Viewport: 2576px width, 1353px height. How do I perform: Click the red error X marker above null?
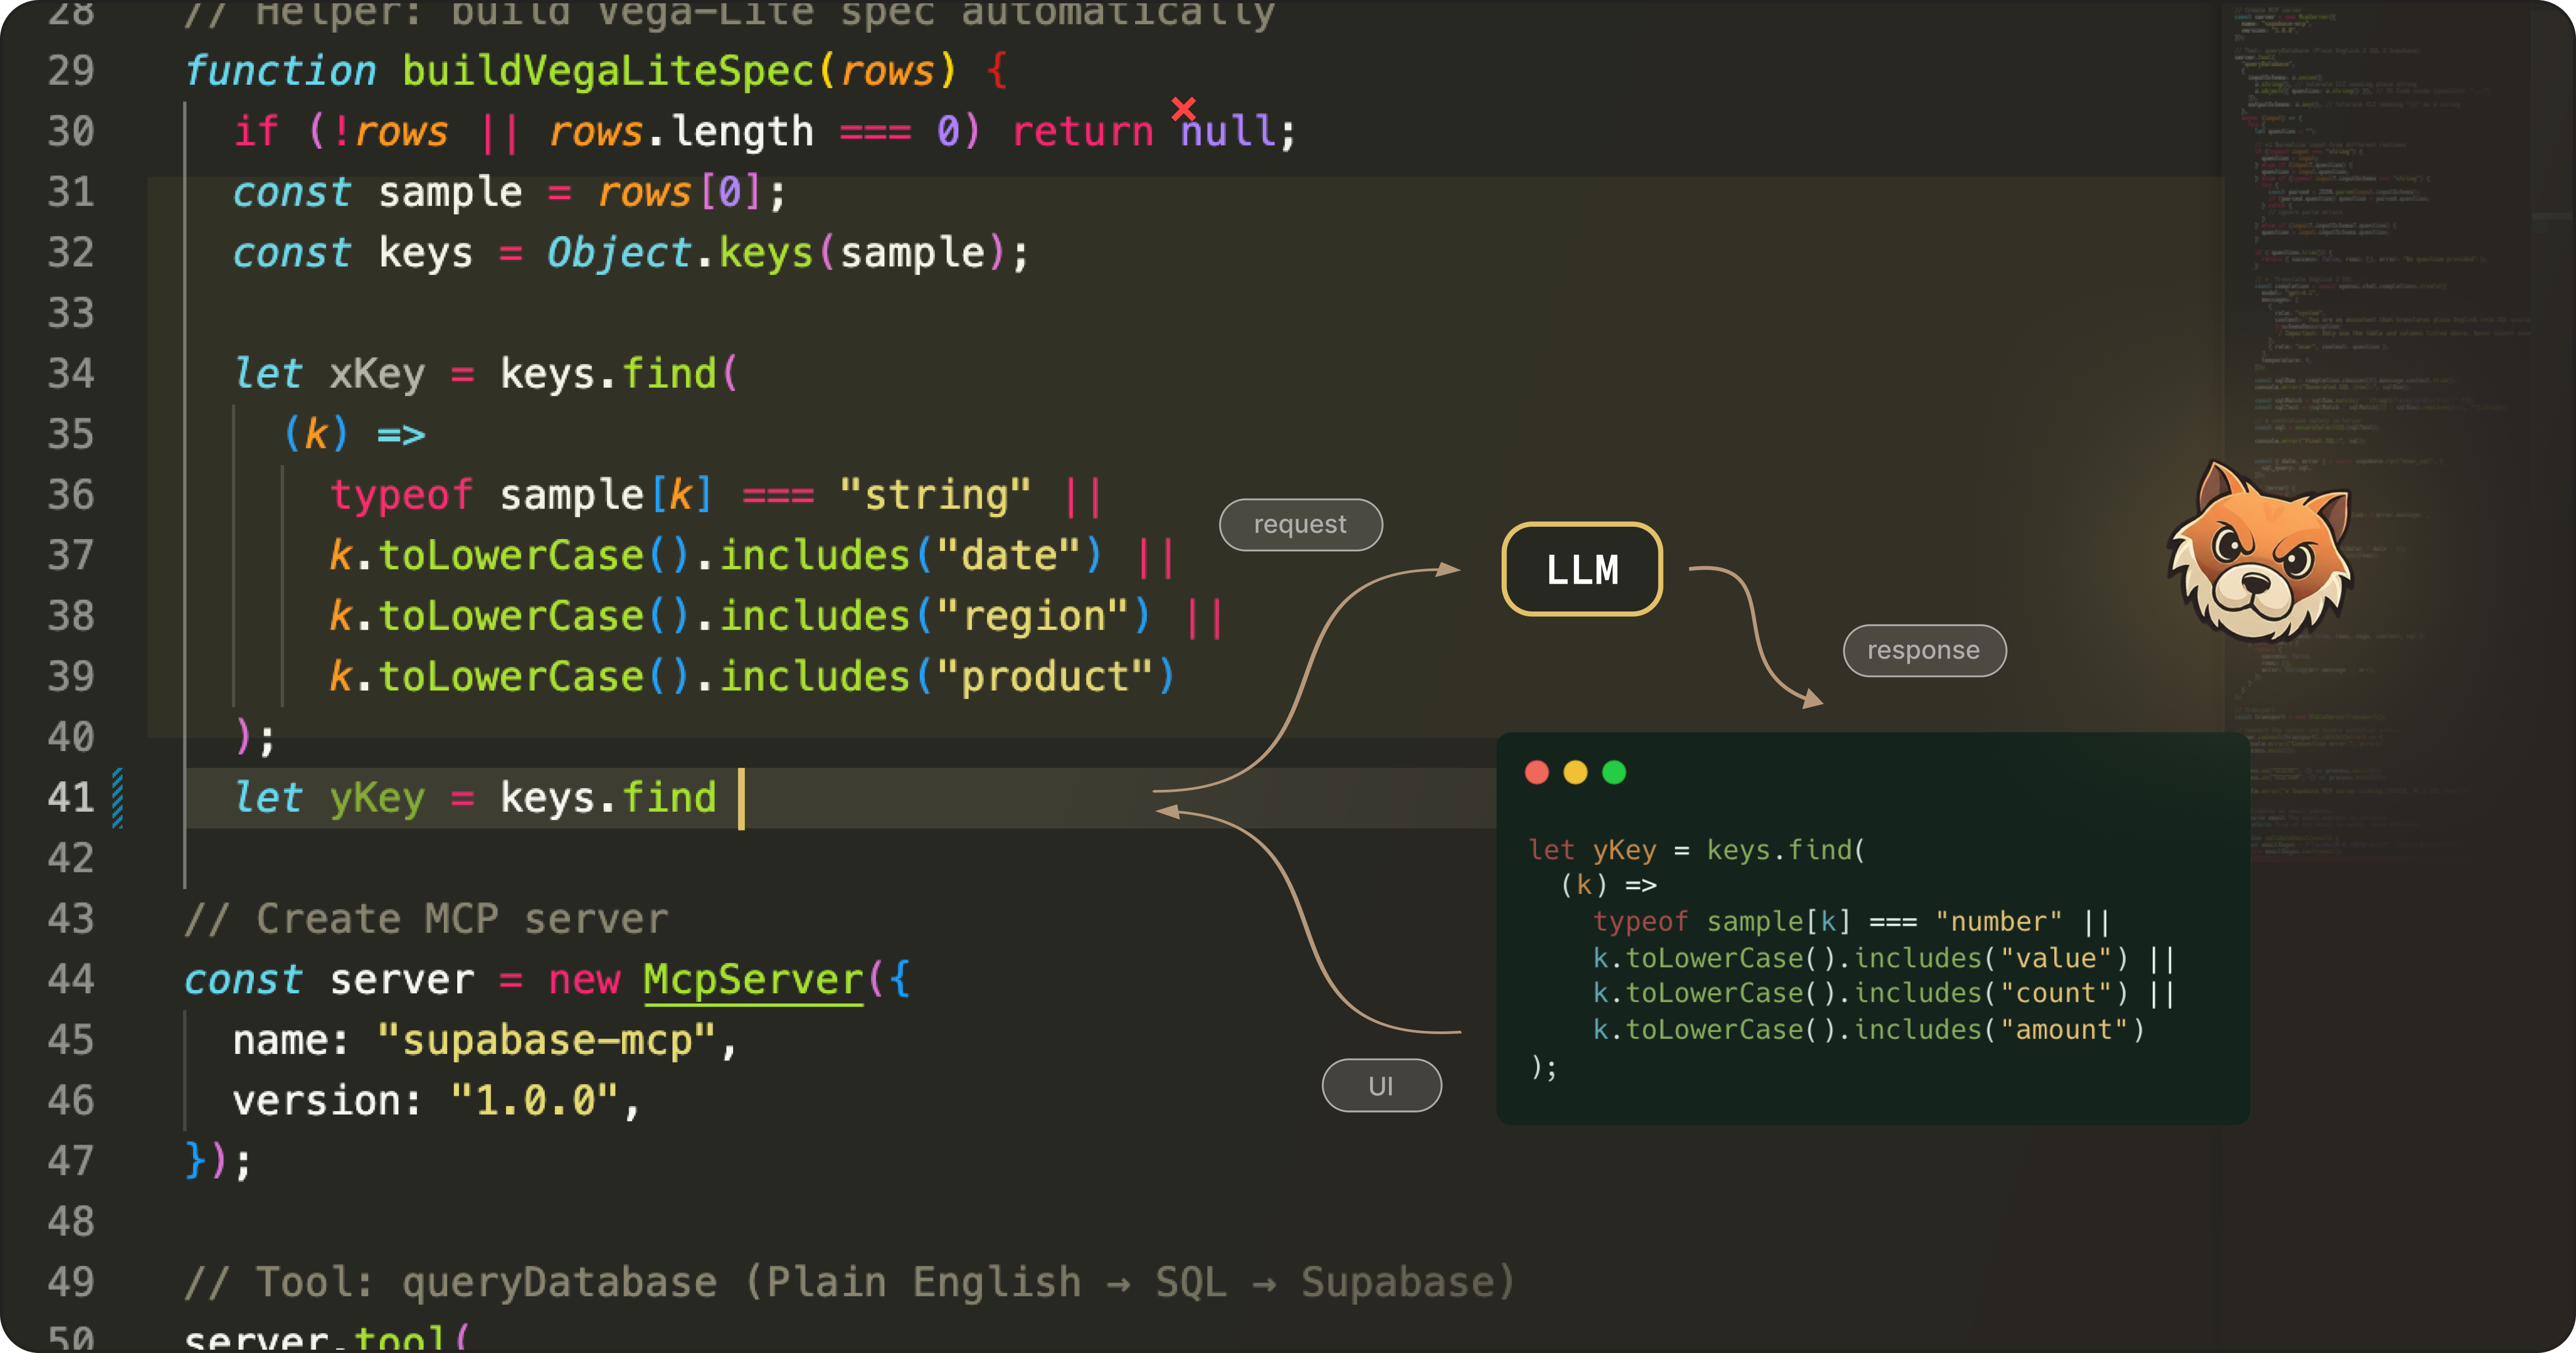pyautogui.click(x=1184, y=108)
